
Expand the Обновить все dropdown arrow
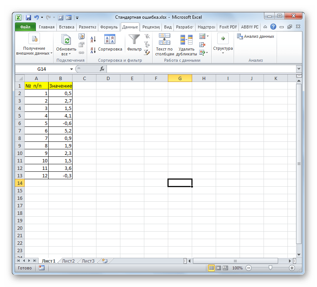point(70,54)
